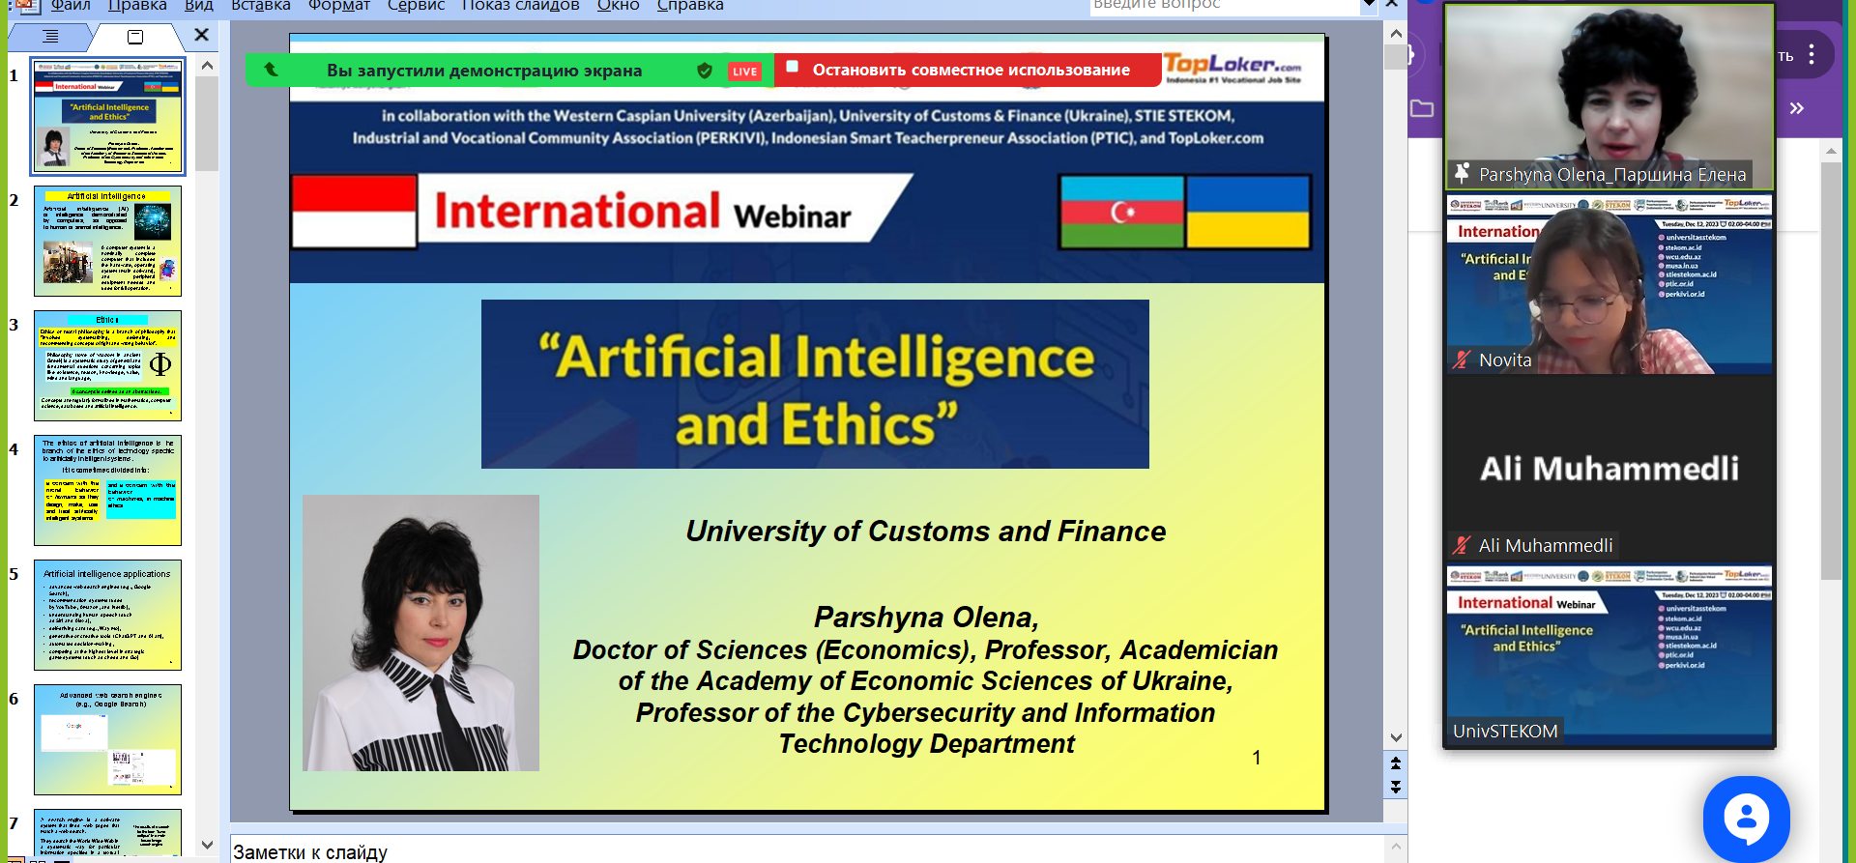The width and height of the screenshot is (1856, 863).
Task: Select slide 6 web search engines thumbnail
Action: tap(107, 739)
